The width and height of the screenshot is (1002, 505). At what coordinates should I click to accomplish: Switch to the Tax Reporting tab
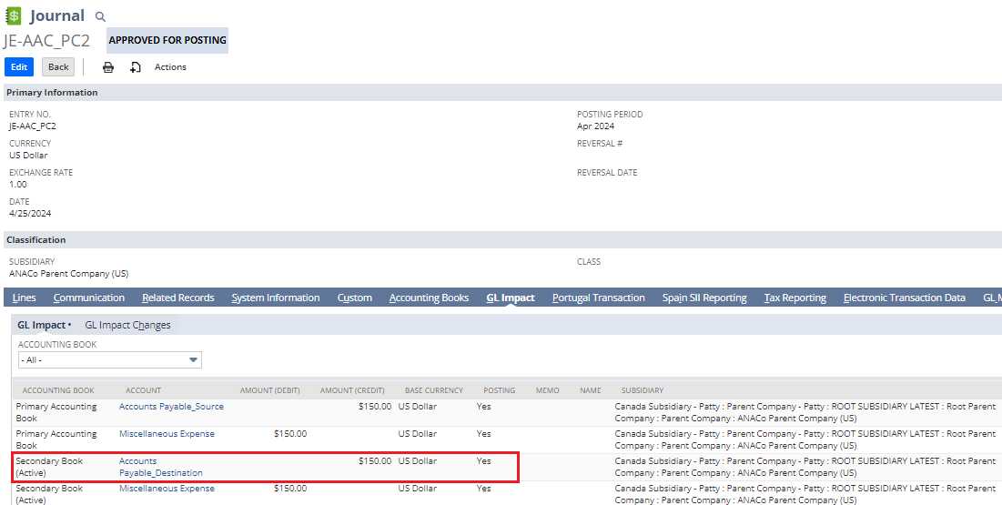(795, 298)
